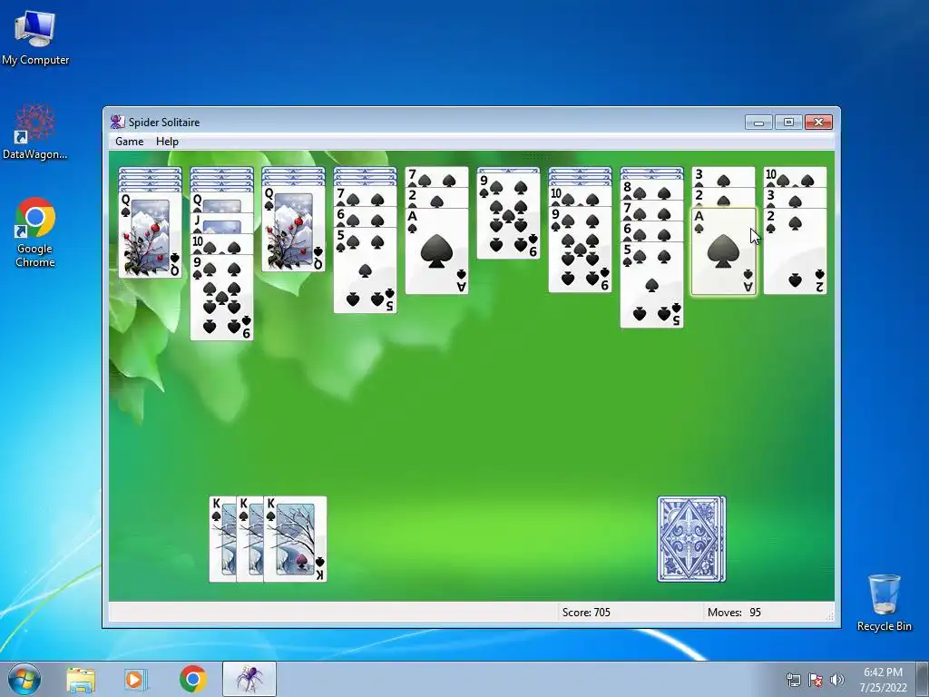Select the Ace of spades in fifth column
The height and width of the screenshot is (697, 929).
click(x=436, y=251)
